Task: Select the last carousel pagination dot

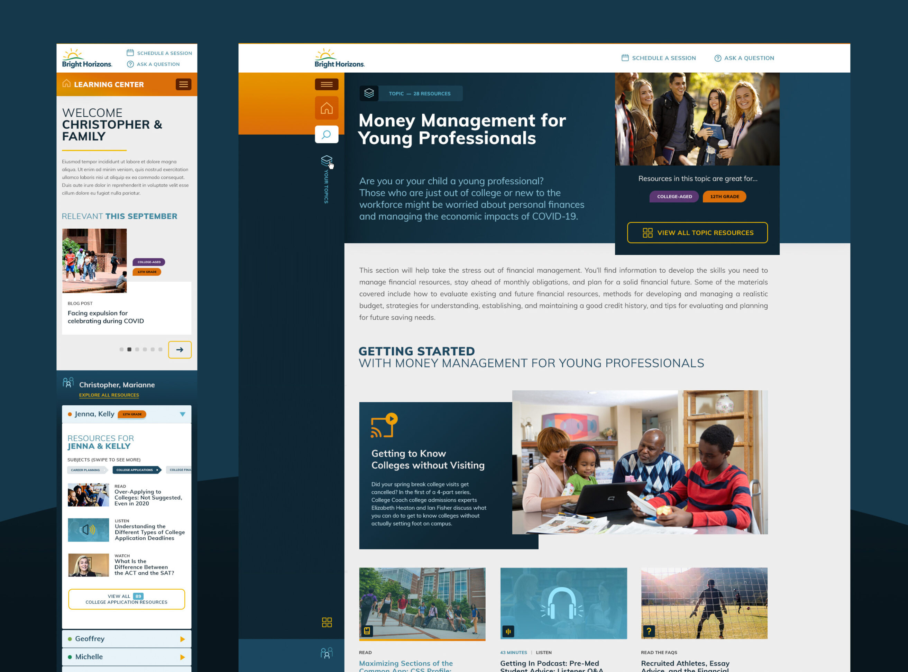Action: 160,349
